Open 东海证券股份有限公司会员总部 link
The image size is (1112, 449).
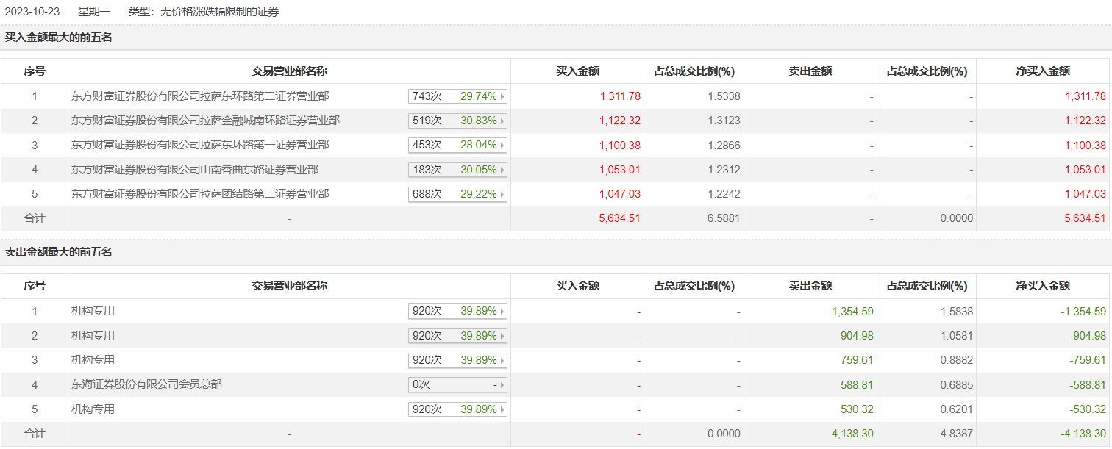[x=146, y=384]
